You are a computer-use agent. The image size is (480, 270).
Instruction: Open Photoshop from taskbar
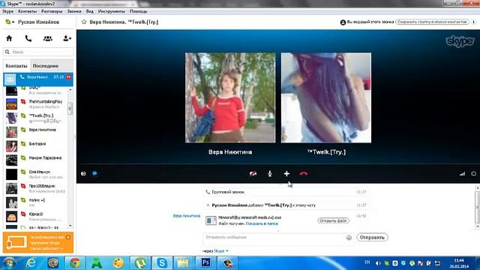pyautogui.click(x=205, y=263)
